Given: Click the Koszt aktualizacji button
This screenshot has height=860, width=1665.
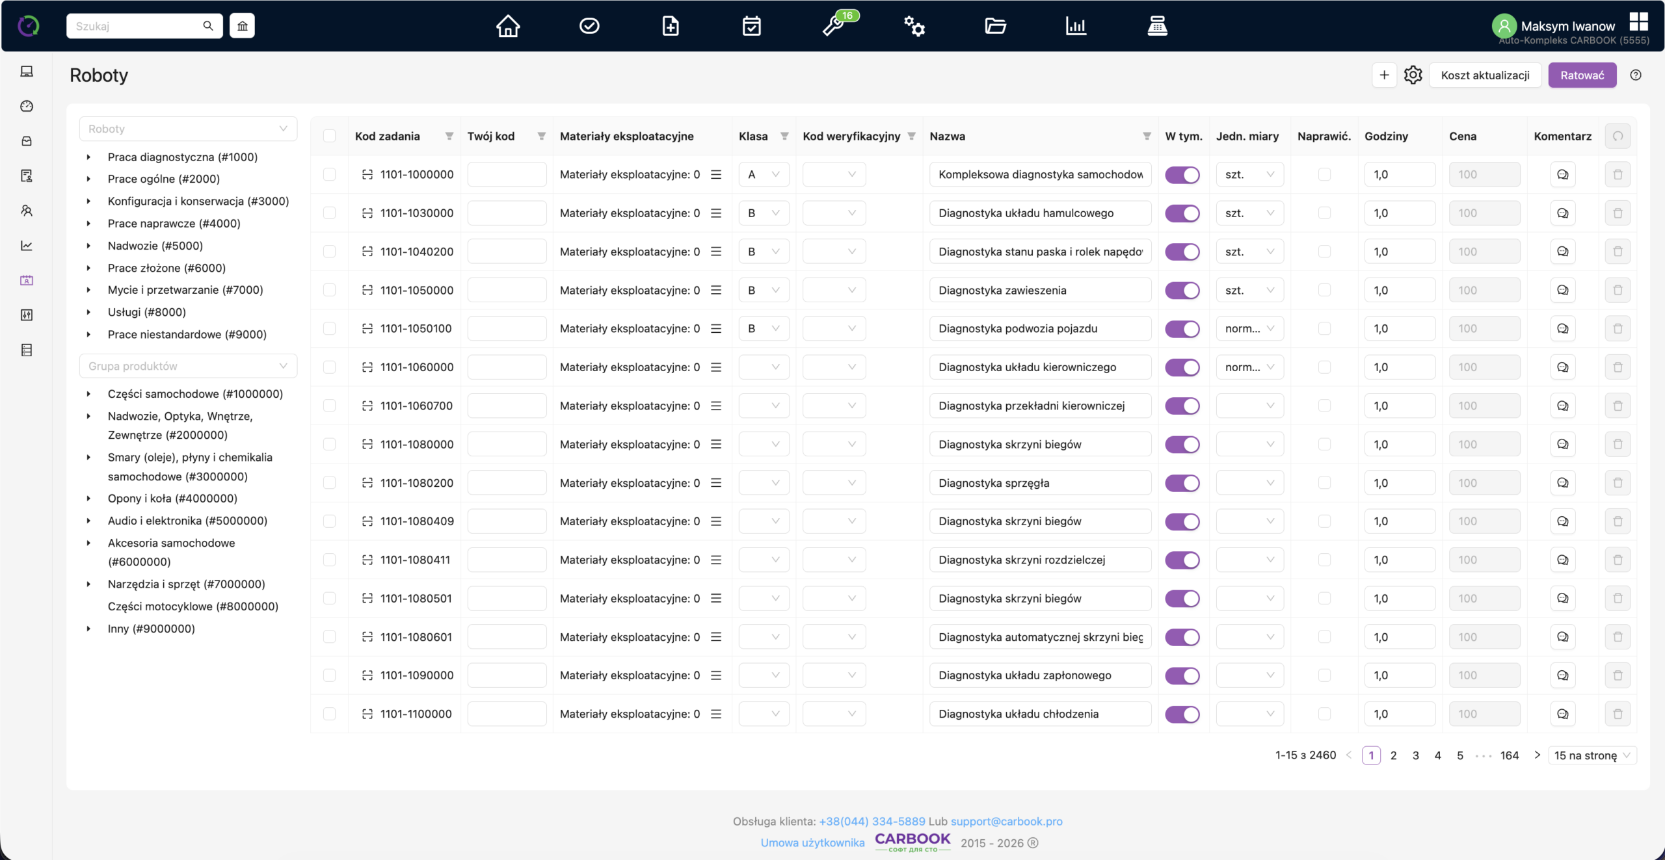Looking at the screenshot, I should [1485, 75].
